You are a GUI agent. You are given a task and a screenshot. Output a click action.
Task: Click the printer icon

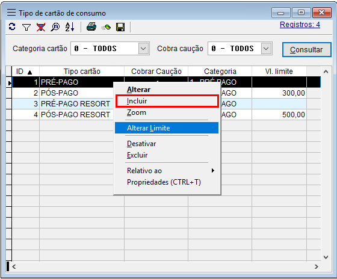click(x=91, y=27)
